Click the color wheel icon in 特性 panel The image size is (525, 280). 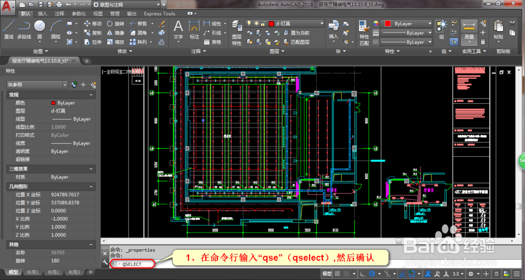pos(376,24)
